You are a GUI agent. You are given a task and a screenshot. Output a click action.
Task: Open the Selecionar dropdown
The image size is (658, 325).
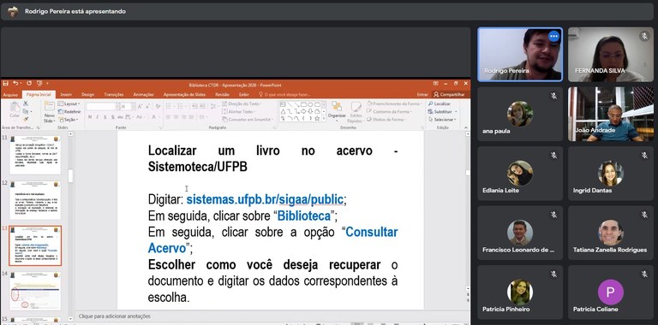(443, 120)
